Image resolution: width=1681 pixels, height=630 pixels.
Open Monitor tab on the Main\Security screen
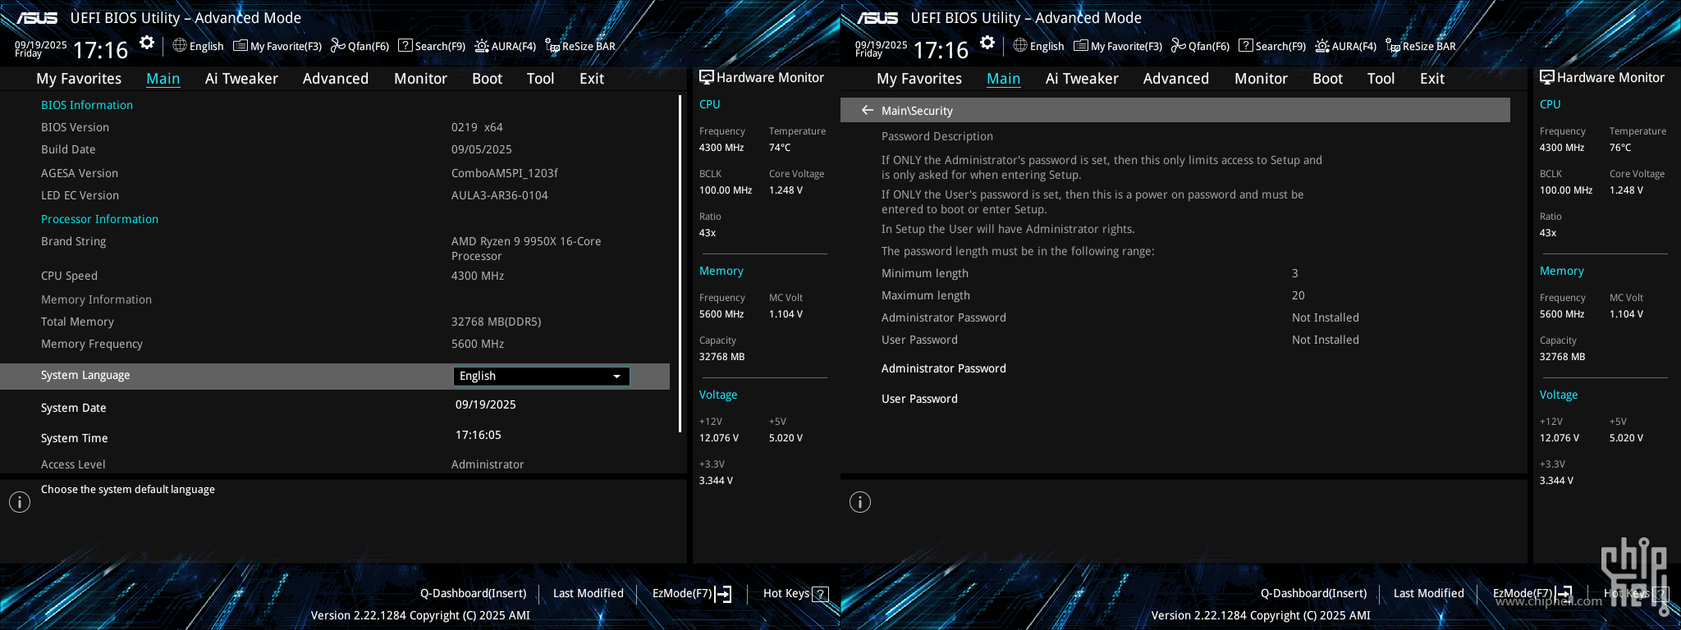click(x=1261, y=79)
